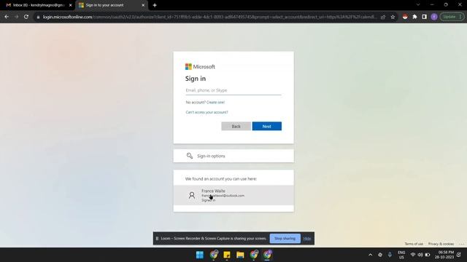Focus the login.microsoftonline.com address bar
Screen dimensions: 467x262
point(209,17)
